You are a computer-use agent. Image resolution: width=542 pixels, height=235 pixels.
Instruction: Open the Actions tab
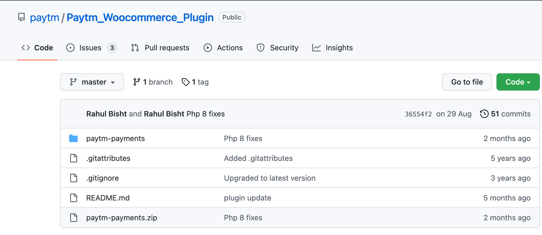(223, 48)
